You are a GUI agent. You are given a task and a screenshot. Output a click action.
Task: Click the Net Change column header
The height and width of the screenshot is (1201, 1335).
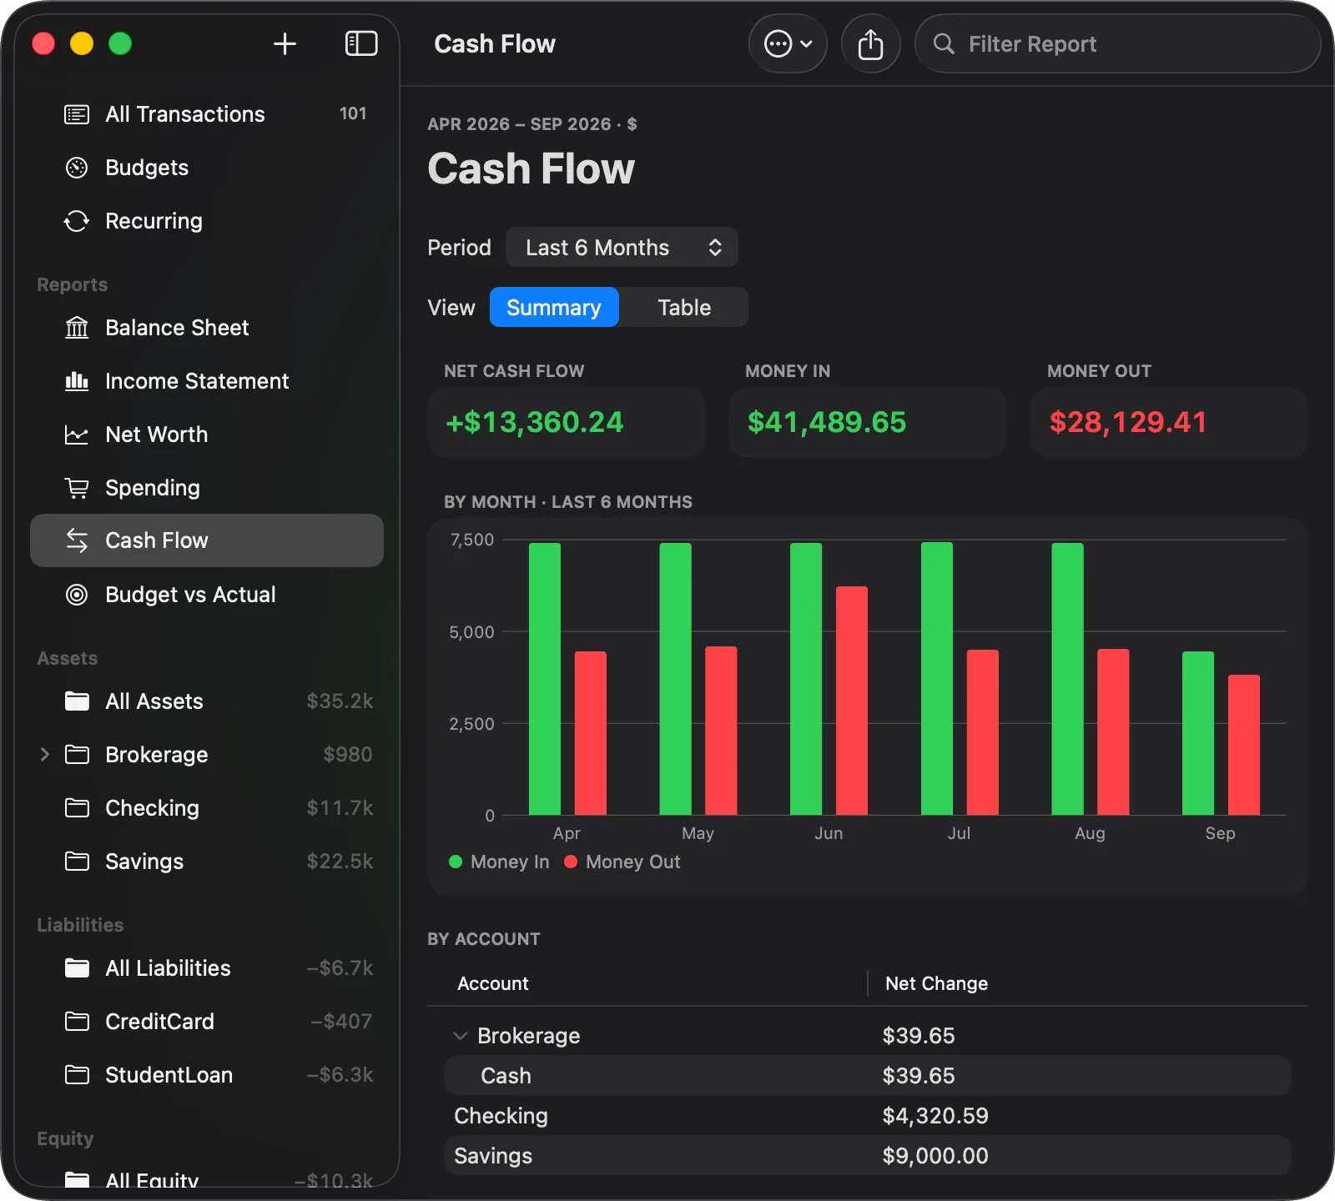pos(936,984)
